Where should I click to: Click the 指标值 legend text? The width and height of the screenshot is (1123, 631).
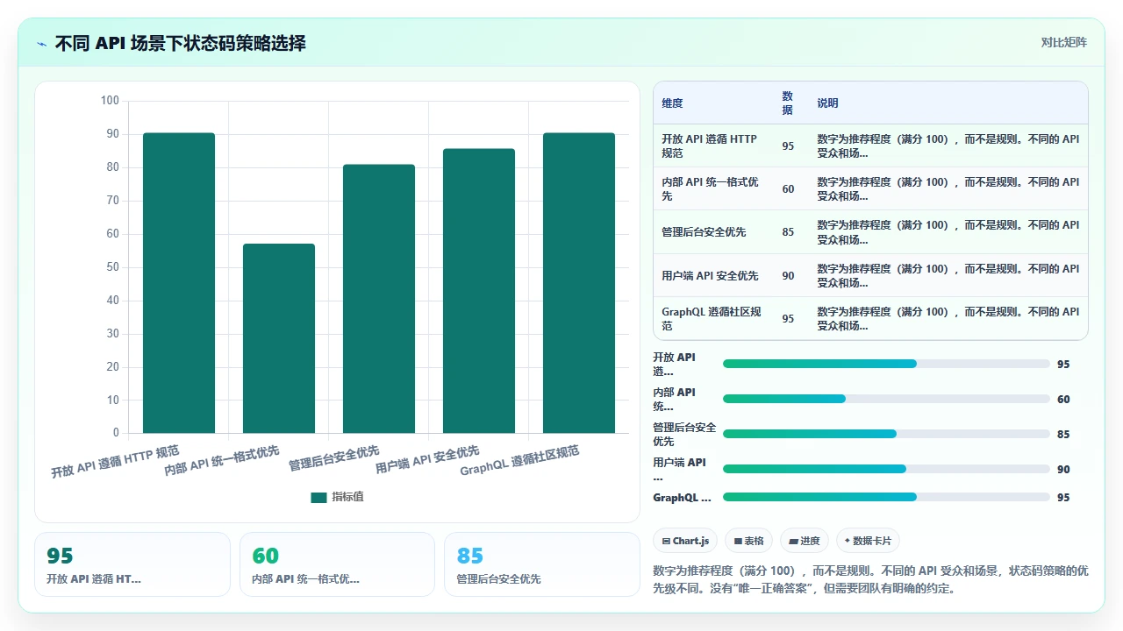click(x=347, y=497)
